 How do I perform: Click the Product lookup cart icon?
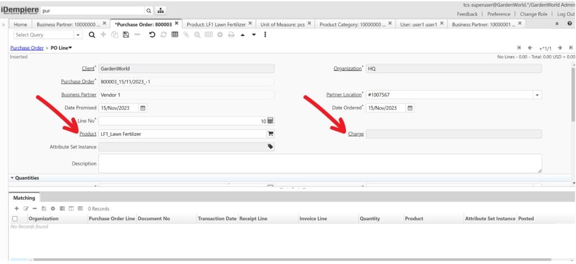[270, 134]
